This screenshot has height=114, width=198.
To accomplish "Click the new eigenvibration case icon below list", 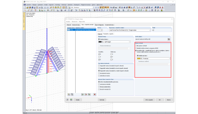I will [69, 94].
